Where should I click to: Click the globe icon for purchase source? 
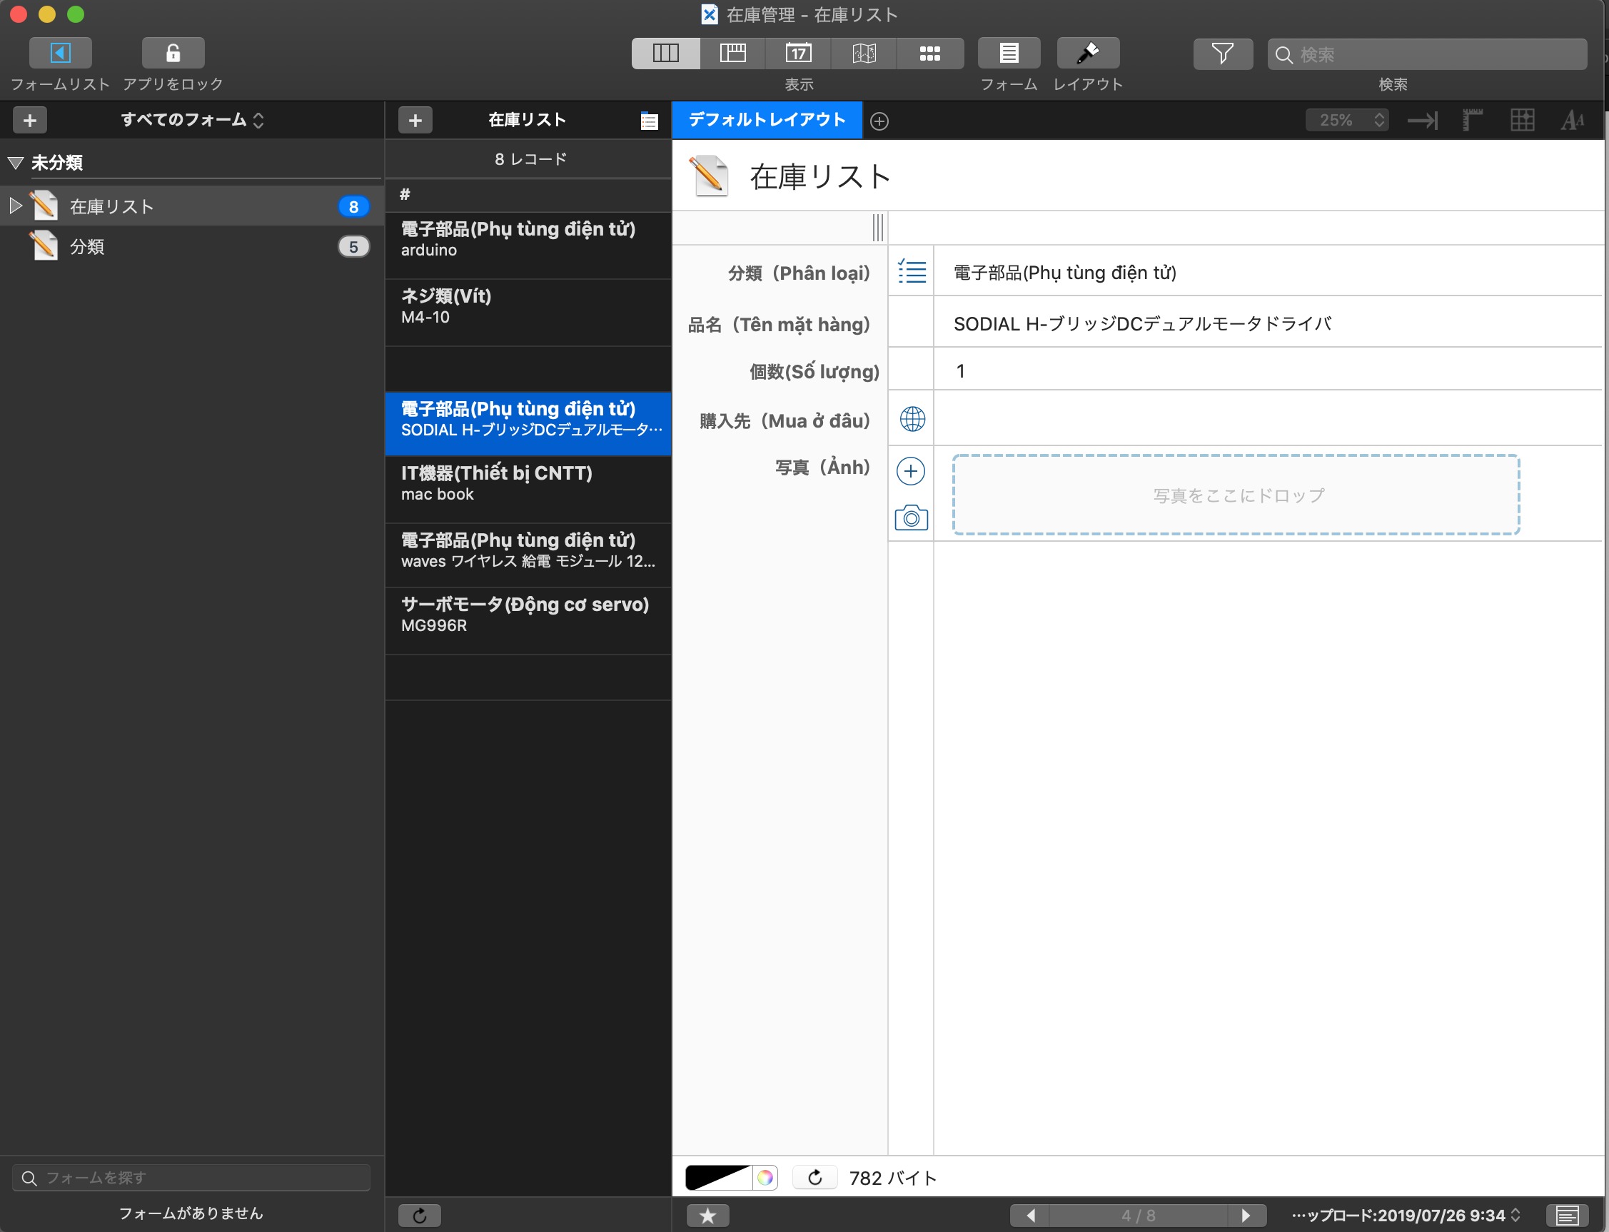(x=912, y=419)
